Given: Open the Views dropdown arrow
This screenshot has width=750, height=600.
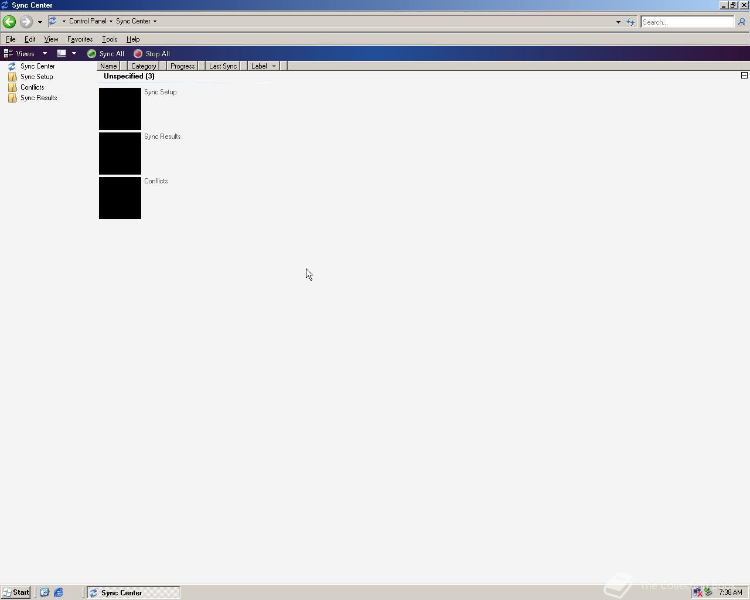Looking at the screenshot, I should click(x=45, y=53).
